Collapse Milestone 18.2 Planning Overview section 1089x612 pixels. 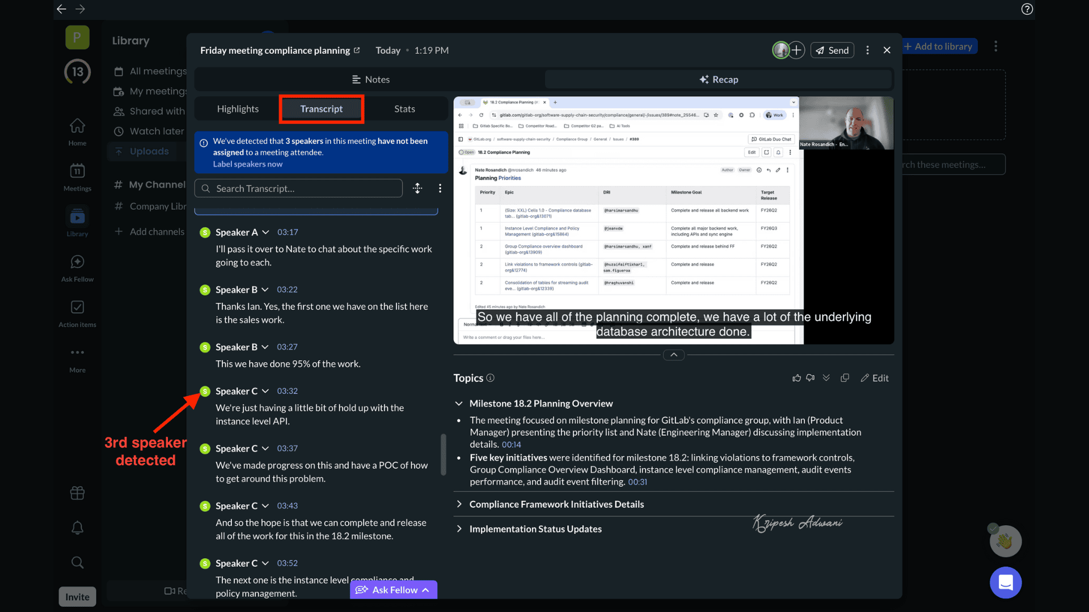458,403
